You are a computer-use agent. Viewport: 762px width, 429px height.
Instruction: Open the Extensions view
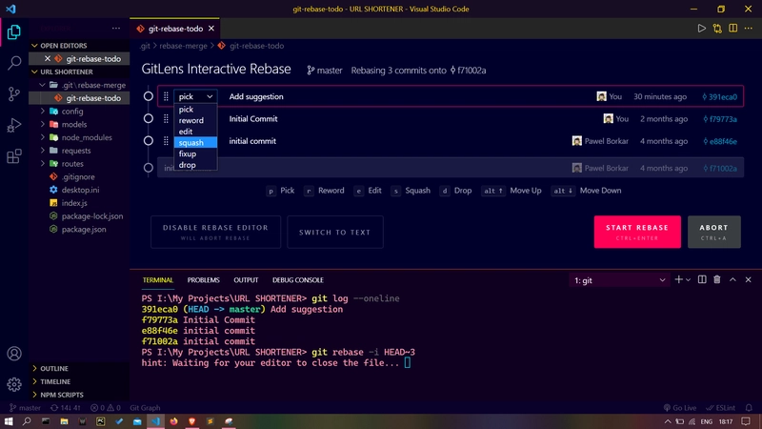(14, 156)
